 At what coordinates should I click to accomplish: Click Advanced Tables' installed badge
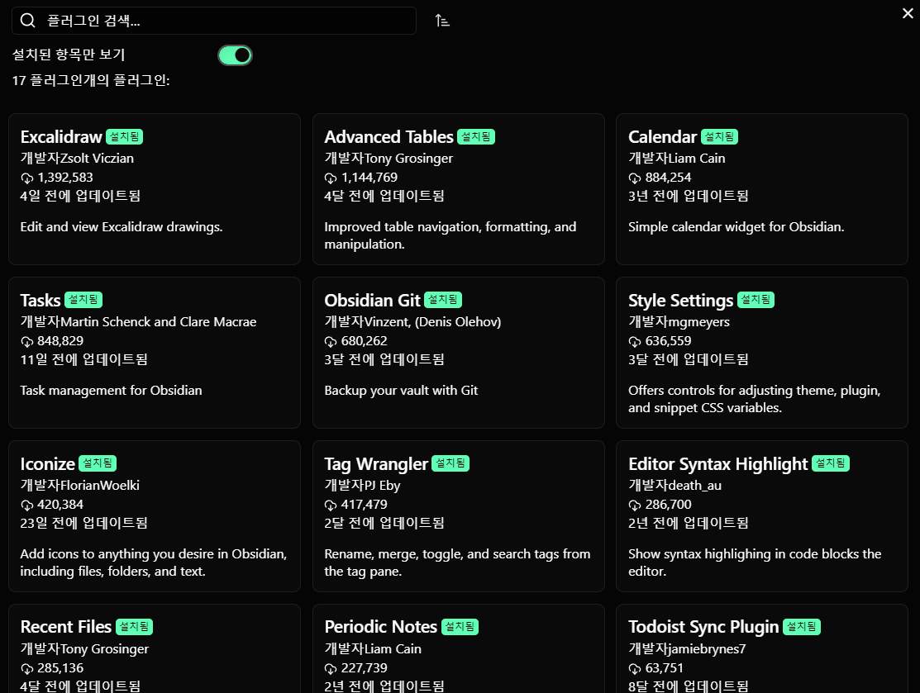[476, 136]
